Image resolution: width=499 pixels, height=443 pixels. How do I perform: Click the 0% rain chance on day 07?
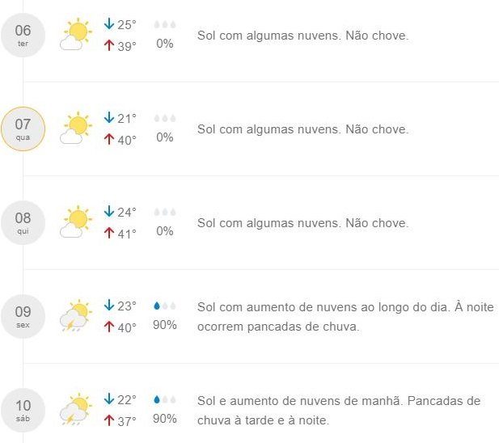[165, 137]
